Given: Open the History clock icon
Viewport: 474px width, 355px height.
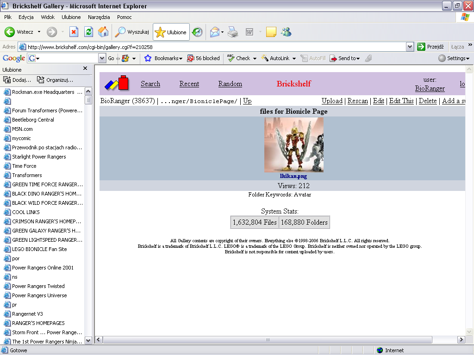Looking at the screenshot, I should 197,32.
